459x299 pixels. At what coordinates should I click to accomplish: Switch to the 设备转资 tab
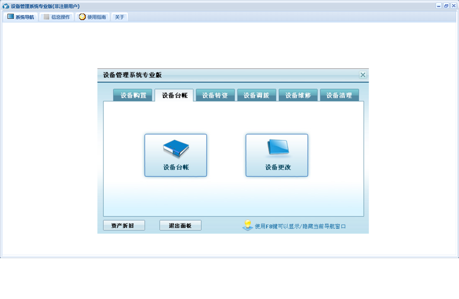[x=215, y=96]
